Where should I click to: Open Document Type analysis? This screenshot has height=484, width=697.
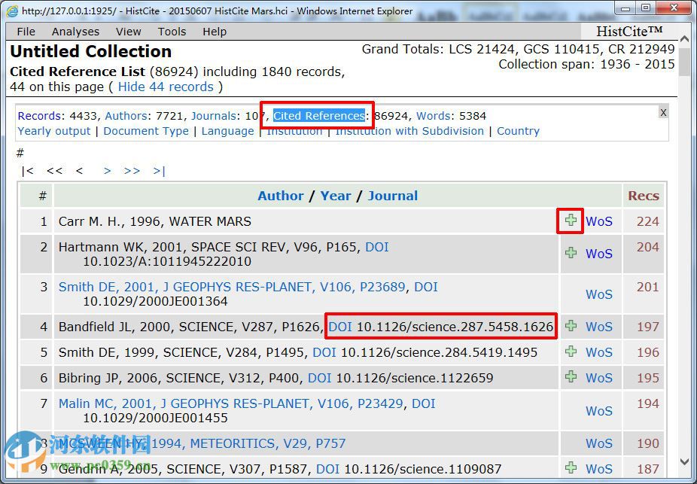[146, 131]
